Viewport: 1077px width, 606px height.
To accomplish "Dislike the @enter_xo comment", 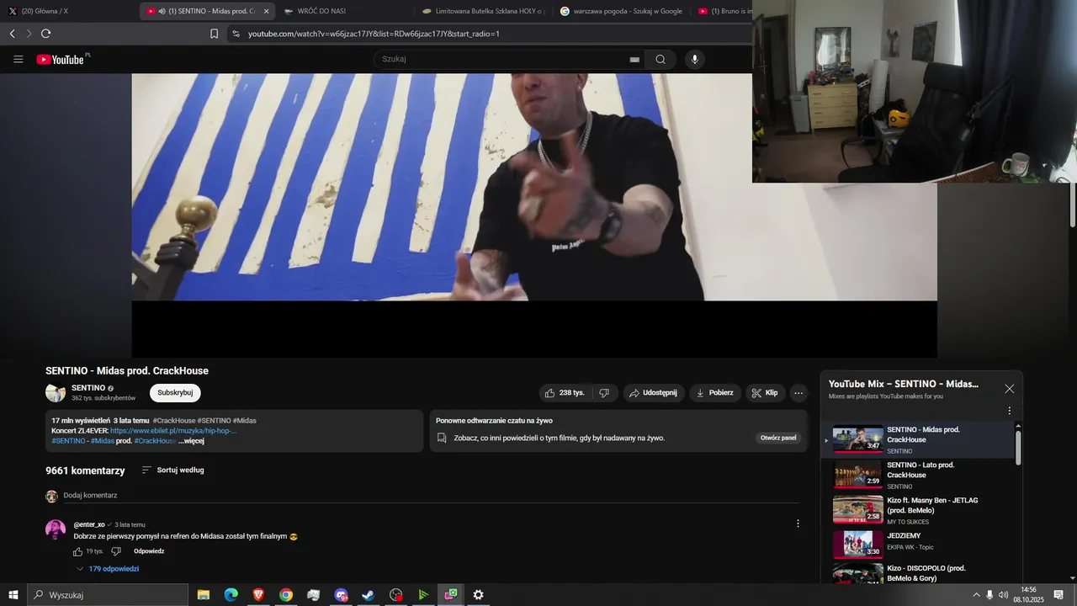I will click(116, 551).
